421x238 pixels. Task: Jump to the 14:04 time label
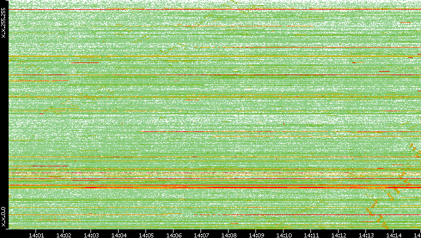click(x=119, y=235)
